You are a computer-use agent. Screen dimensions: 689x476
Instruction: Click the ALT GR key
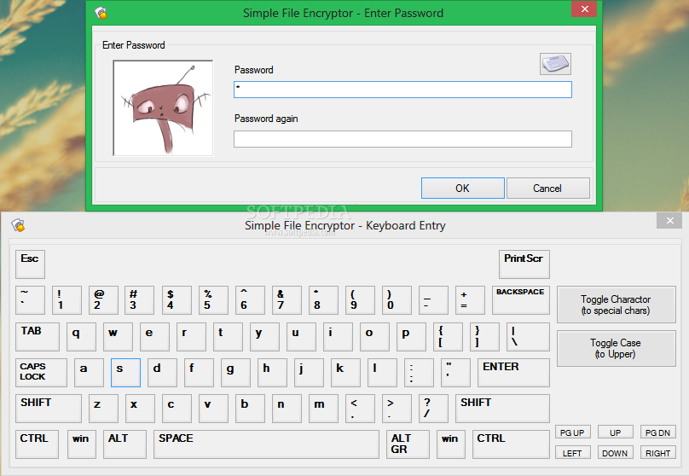408,444
